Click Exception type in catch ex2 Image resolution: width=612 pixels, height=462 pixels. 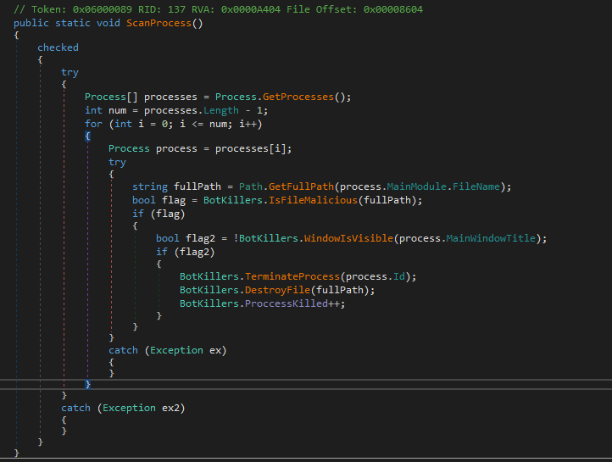point(126,408)
